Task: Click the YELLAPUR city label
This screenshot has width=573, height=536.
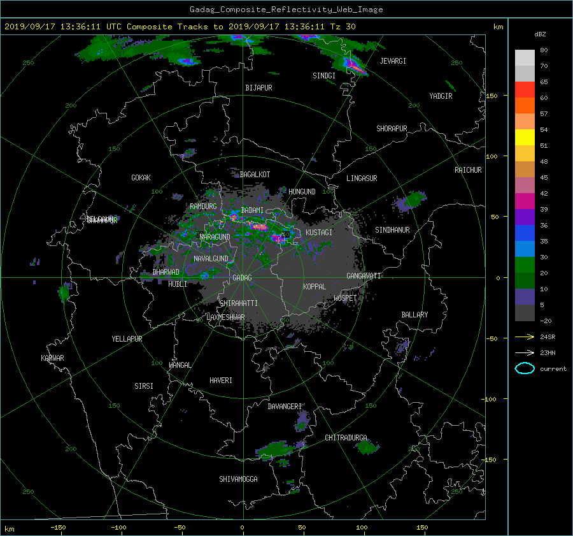Action: pos(127,339)
